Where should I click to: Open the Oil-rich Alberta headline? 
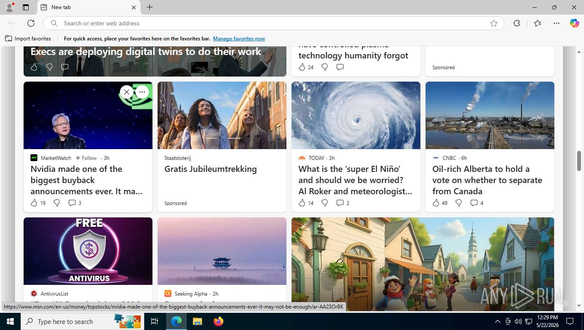[x=487, y=180]
